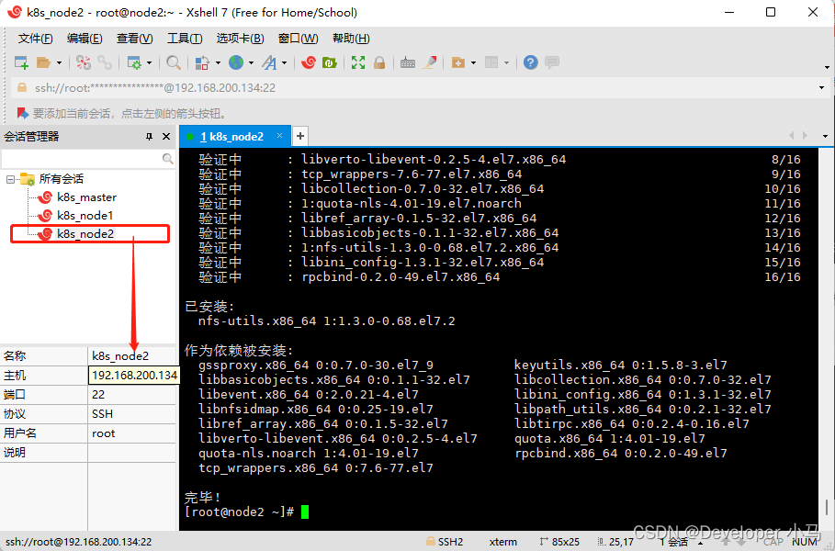Open the 工具(T) menu
Viewport: 835px width, 551px height.
pyautogui.click(x=185, y=39)
